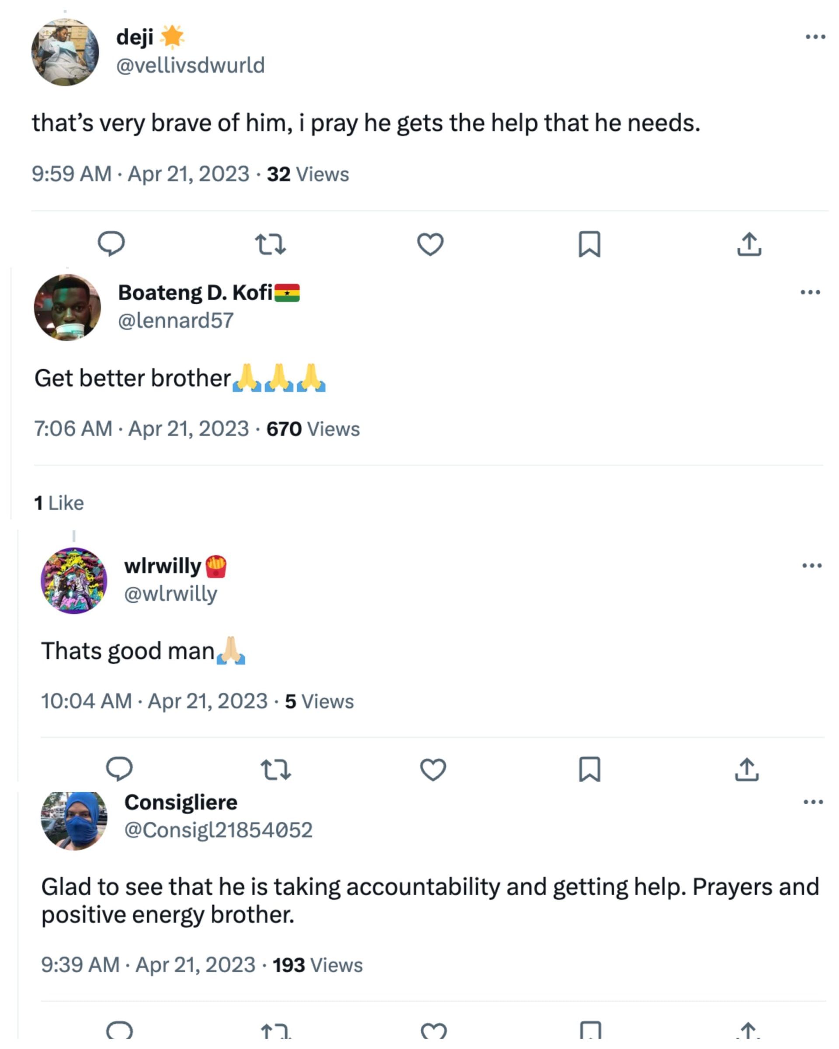Retweet wlrwilly's 'Thats good man' tweet
Image resolution: width=839 pixels, height=1049 pixels.
click(x=276, y=770)
